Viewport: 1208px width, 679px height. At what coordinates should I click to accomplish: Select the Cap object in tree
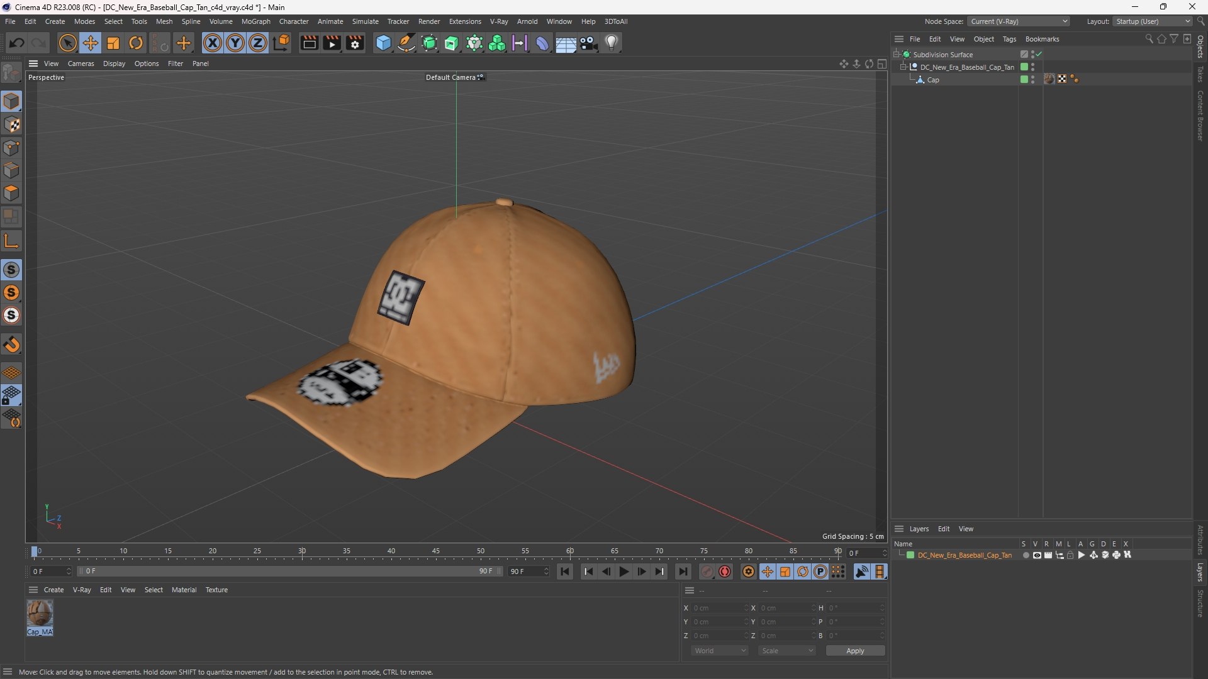click(x=933, y=80)
